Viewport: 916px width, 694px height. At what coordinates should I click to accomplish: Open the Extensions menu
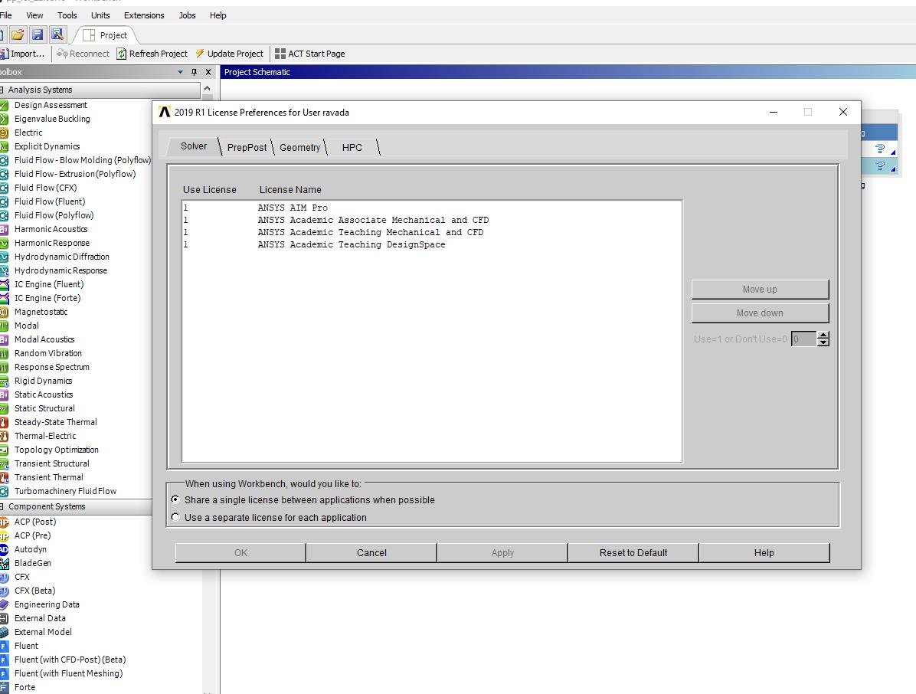(x=144, y=15)
